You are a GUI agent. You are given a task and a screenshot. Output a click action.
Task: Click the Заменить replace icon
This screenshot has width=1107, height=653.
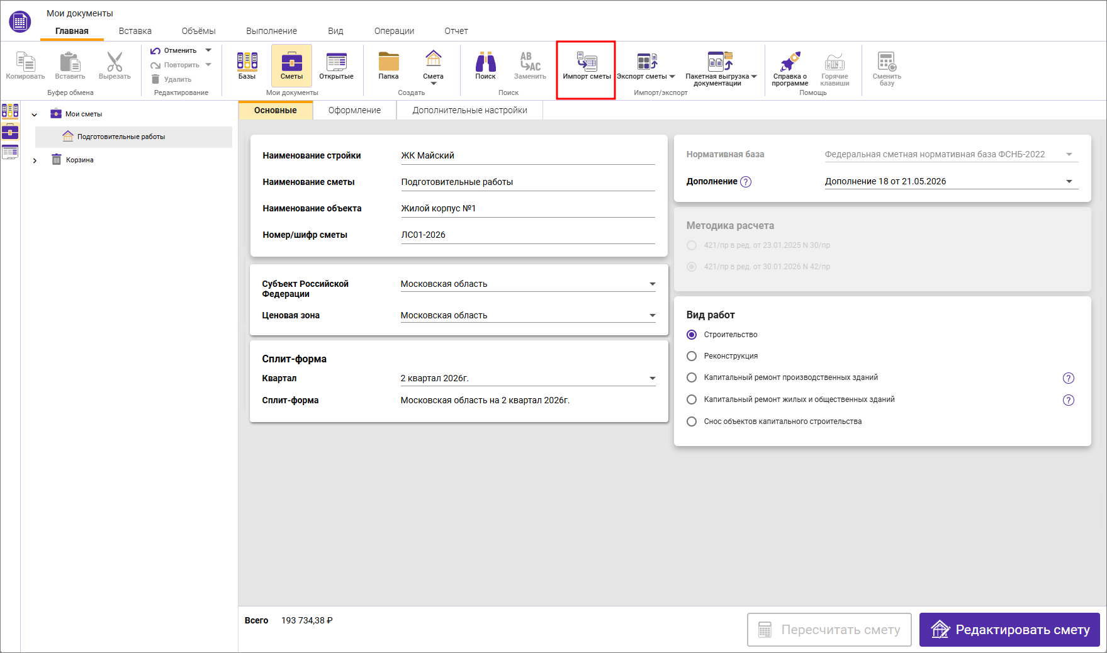[x=530, y=61]
